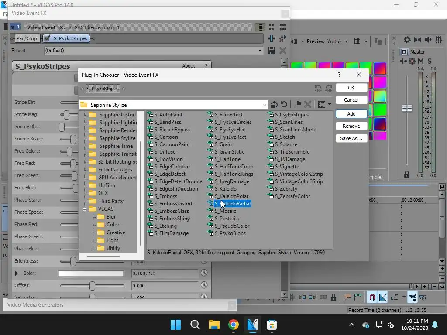Open Microsoft Store from the taskbar
The image size is (447, 335).
point(272,325)
